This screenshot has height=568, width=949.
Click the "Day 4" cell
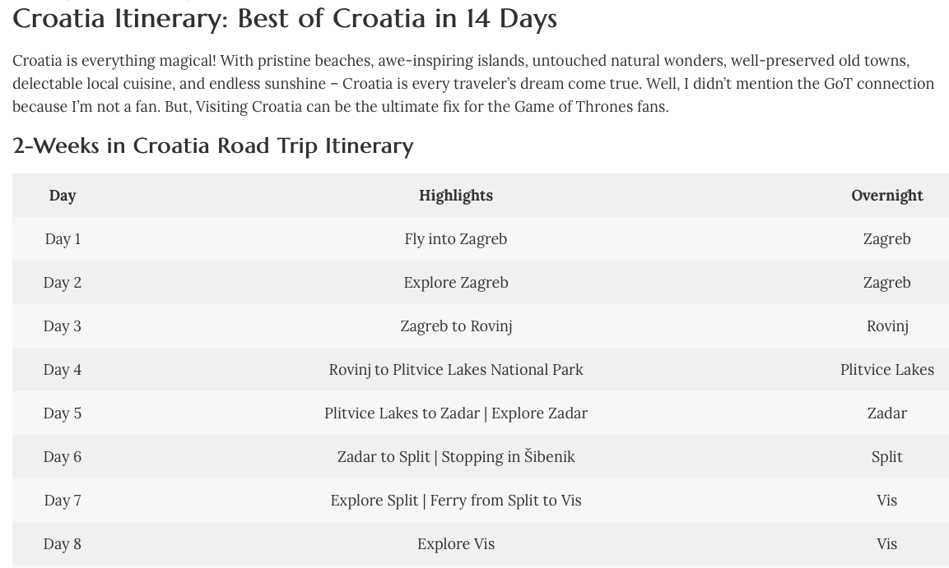tap(63, 370)
